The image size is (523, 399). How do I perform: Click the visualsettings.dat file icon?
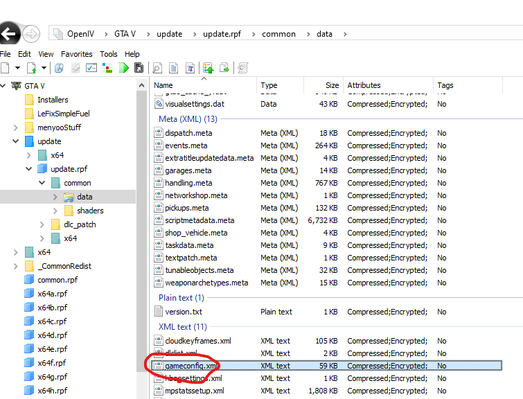click(159, 104)
